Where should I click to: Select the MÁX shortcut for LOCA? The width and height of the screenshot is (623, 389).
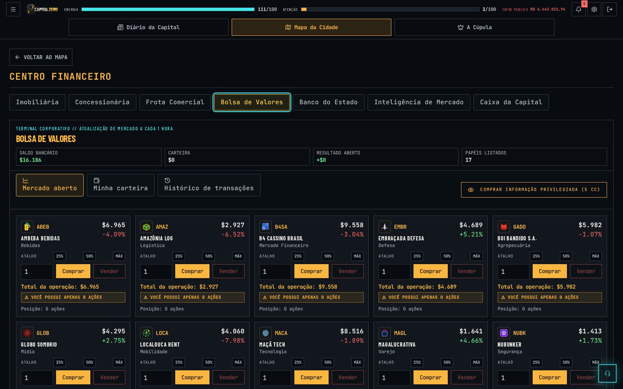(238, 362)
